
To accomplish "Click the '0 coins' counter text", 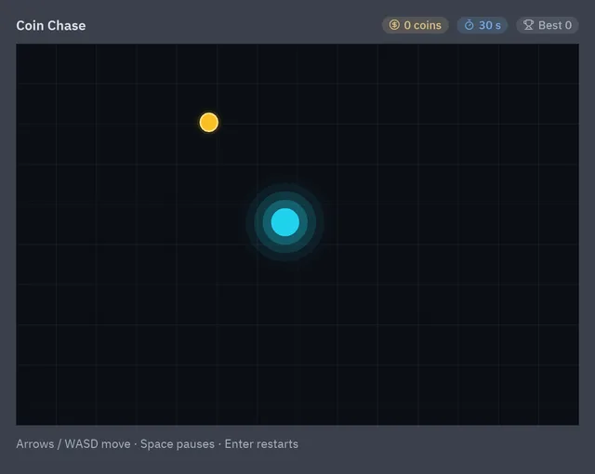I will [x=422, y=25].
